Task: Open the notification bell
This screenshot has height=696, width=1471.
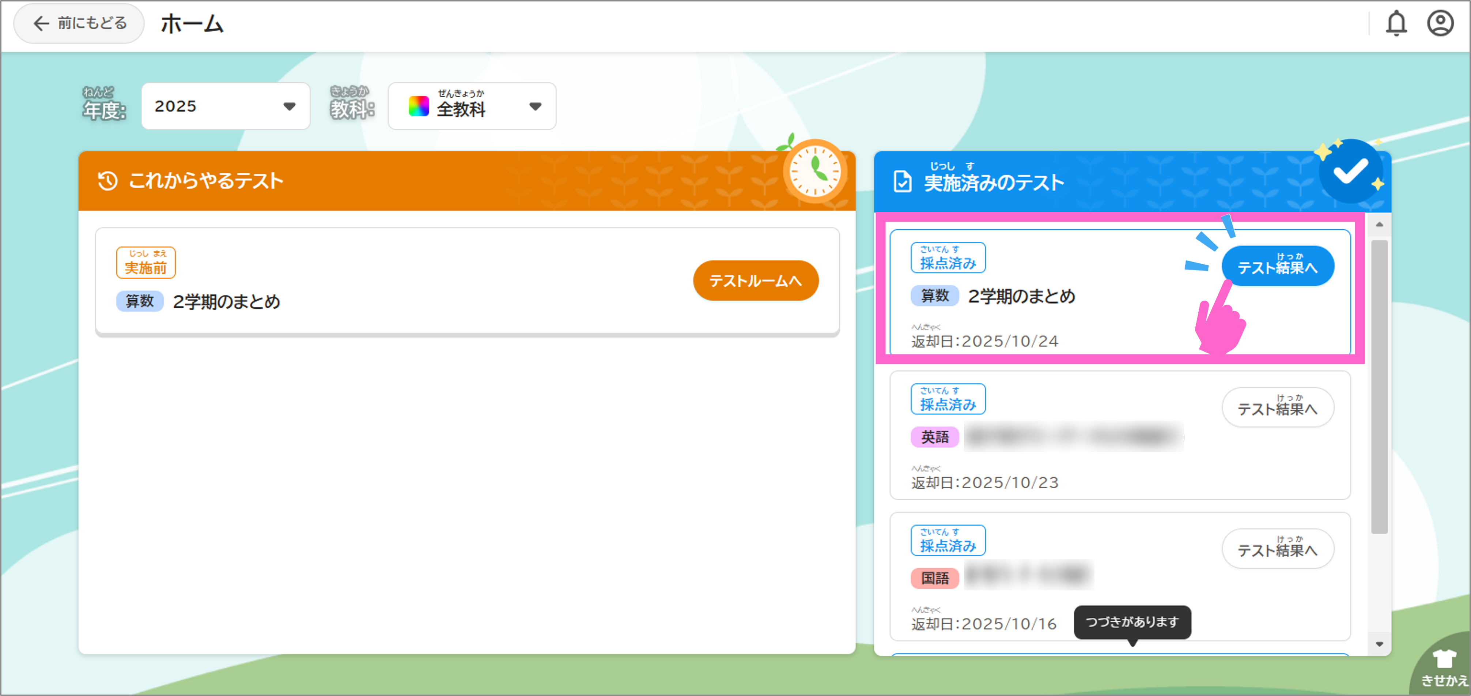Action: [1396, 23]
